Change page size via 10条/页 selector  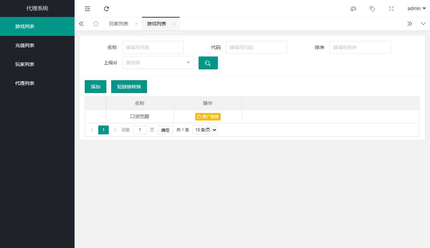[205, 130]
